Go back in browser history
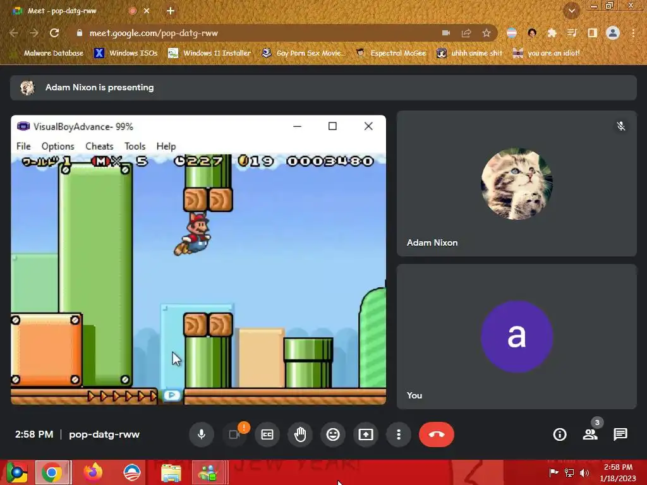 click(x=14, y=33)
